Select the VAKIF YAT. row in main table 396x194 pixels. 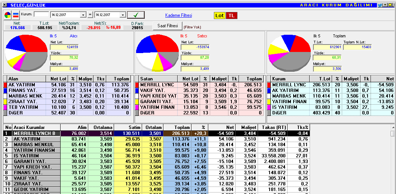pyautogui.click(x=156, y=178)
